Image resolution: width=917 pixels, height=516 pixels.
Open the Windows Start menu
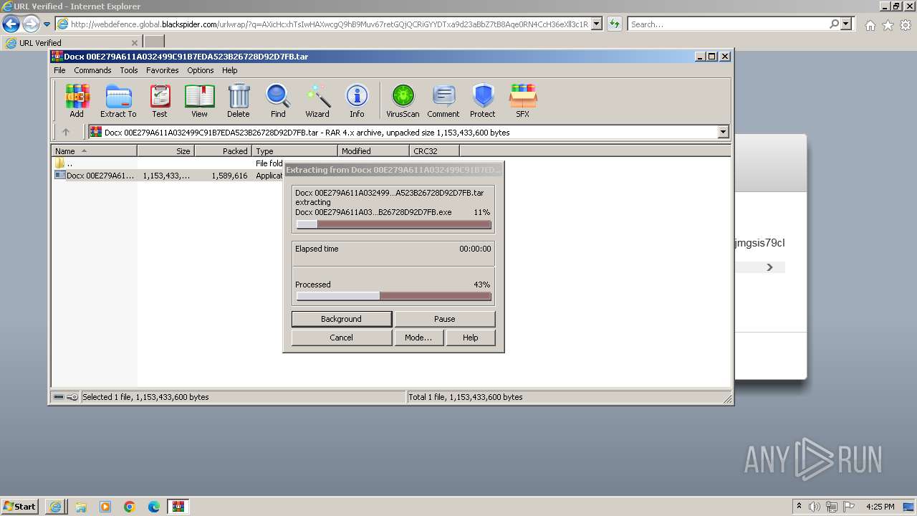(x=20, y=506)
